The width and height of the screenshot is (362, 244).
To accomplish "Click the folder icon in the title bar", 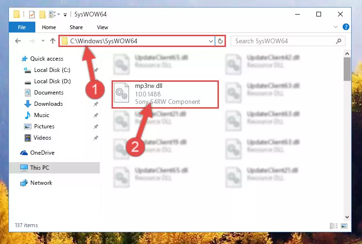I will (17, 14).
